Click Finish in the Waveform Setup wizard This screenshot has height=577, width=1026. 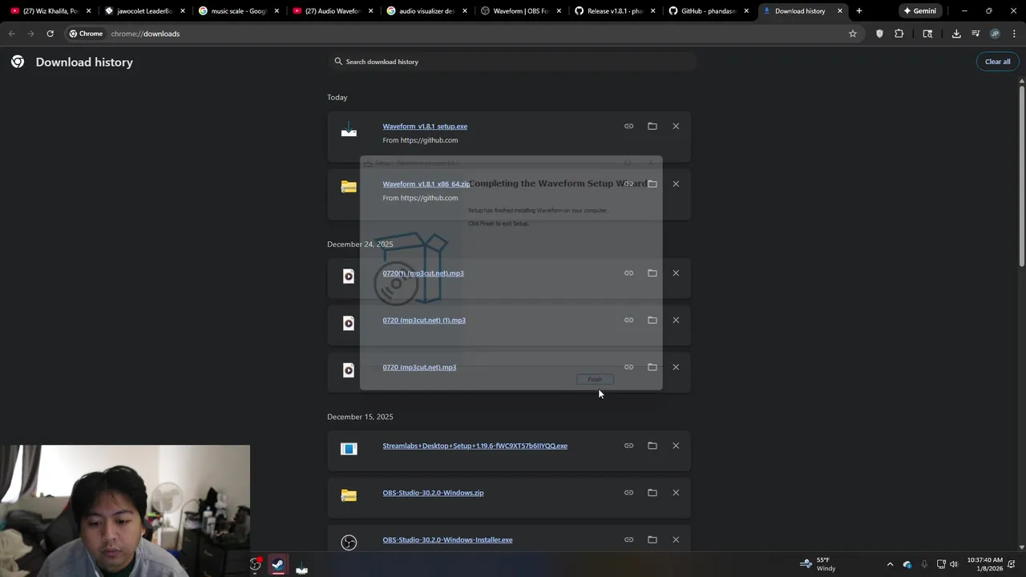(595, 379)
